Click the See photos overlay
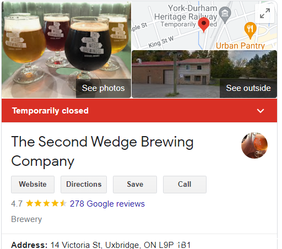The image size is (282, 249). point(104,88)
